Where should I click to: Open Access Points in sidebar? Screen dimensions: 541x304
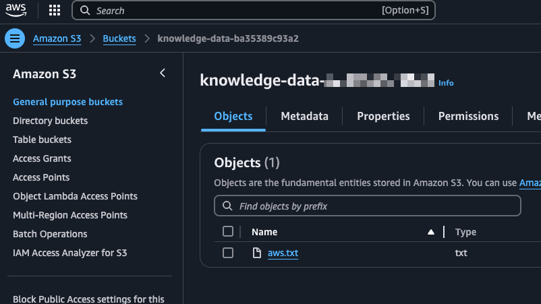[x=41, y=177]
